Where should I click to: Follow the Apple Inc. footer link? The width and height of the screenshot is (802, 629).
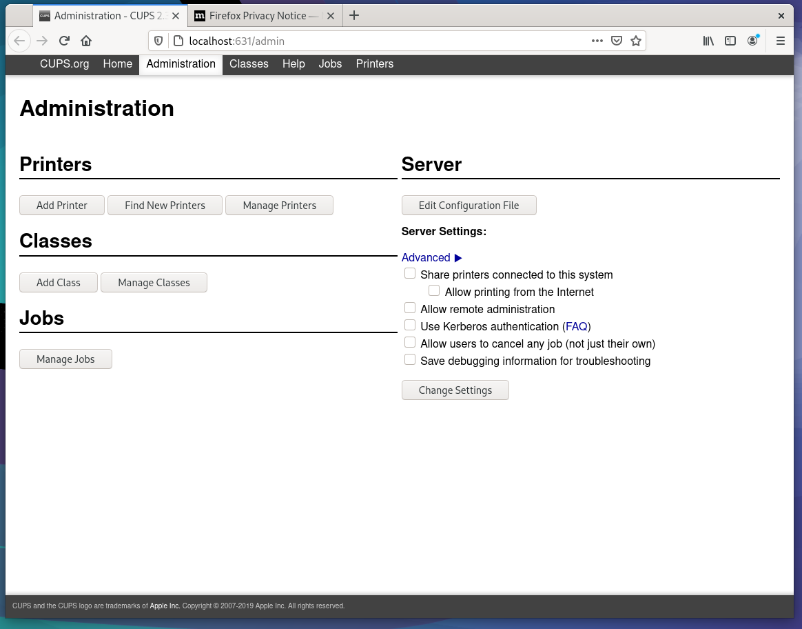coord(165,606)
